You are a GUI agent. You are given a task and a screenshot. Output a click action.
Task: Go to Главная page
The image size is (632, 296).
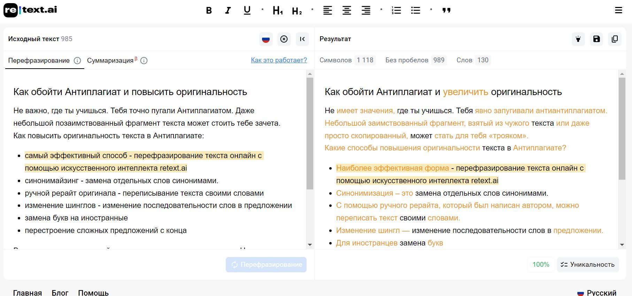[x=28, y=293]
